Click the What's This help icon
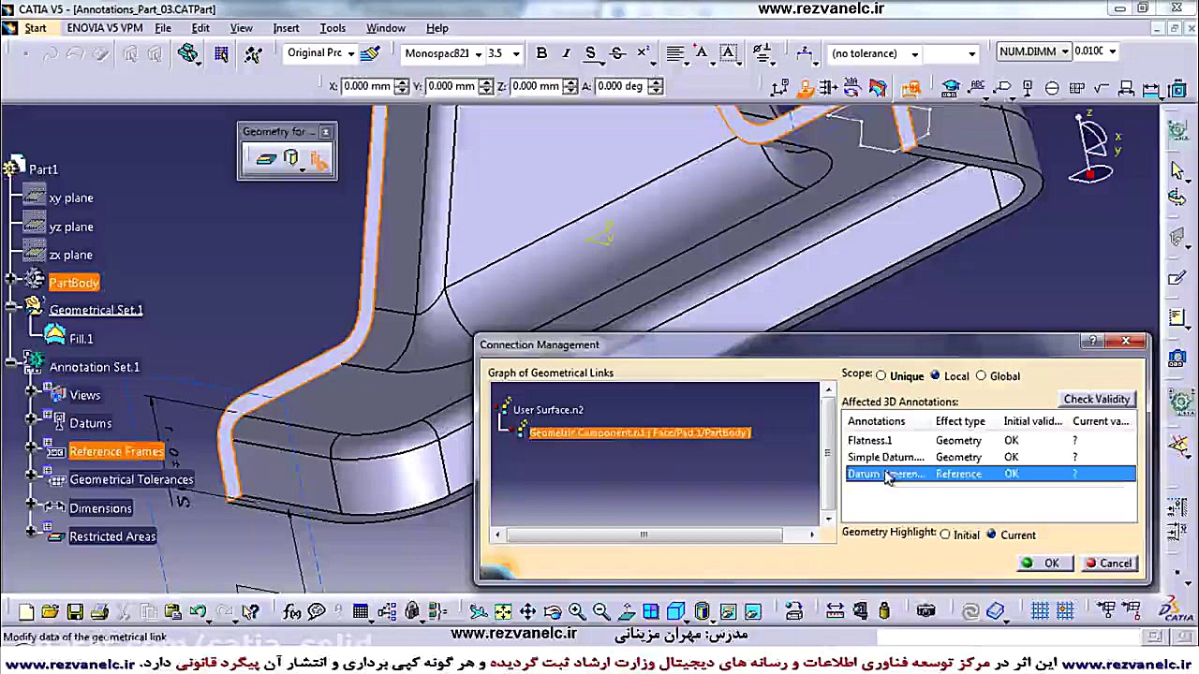Image resolution: width=1199 pixels, height=674 pixels. tap(249, 612)
